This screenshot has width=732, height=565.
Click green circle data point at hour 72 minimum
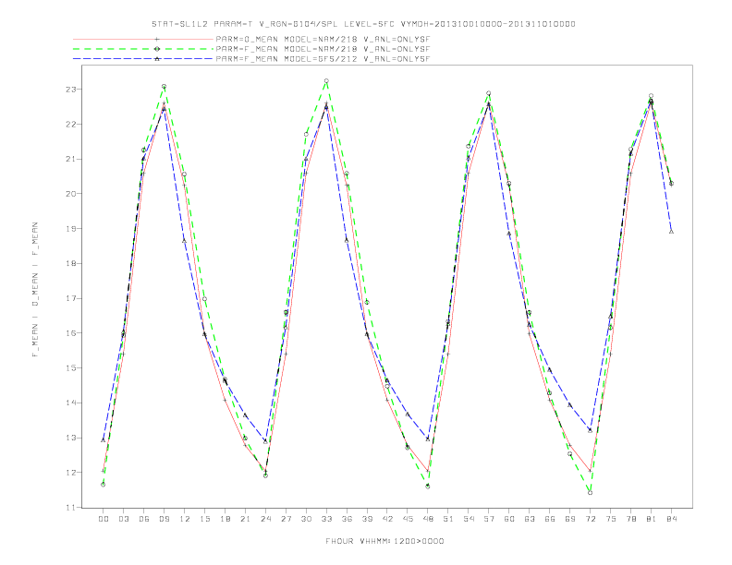pos(590,493)
